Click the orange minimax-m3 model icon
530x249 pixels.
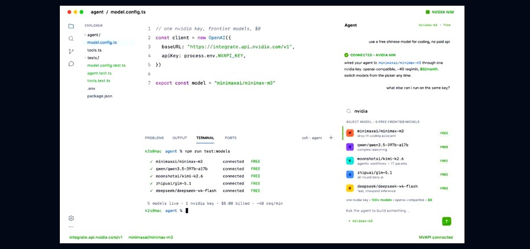pyautogui.click(x=350, y=133)
